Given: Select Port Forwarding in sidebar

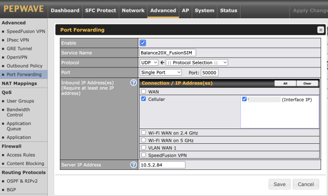Looking at the screenshot, I should pos(24,74).
